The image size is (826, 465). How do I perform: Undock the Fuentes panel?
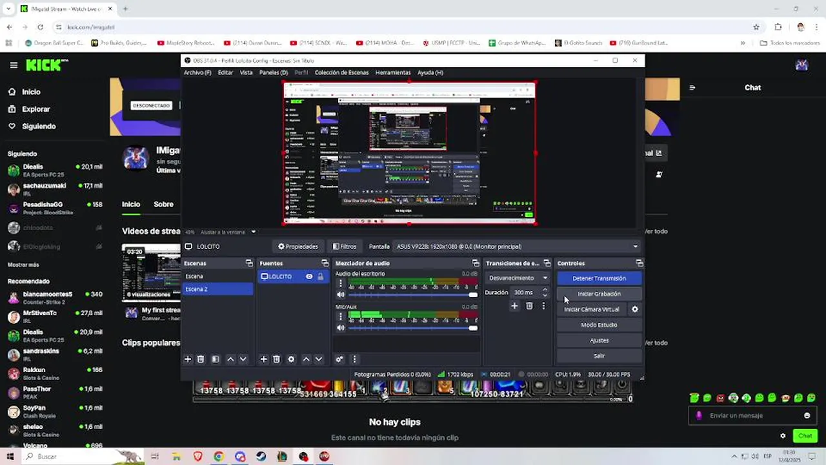tap(325, 263)
